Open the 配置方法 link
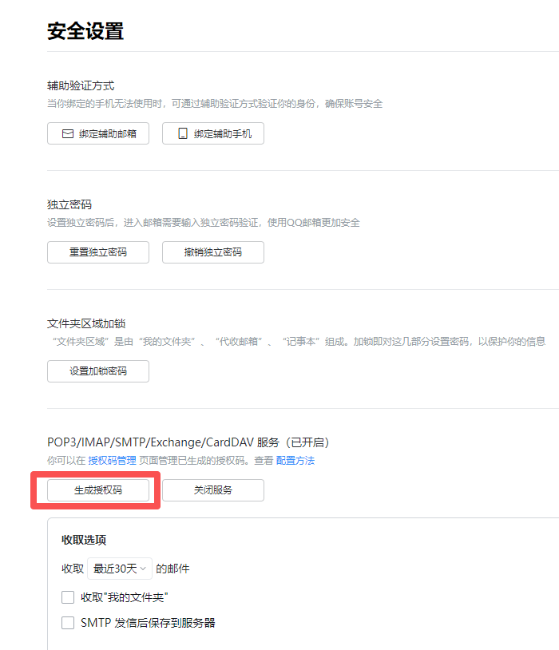Image resolution: width=559 pixels, height=650 pixels. pos(295,461)
